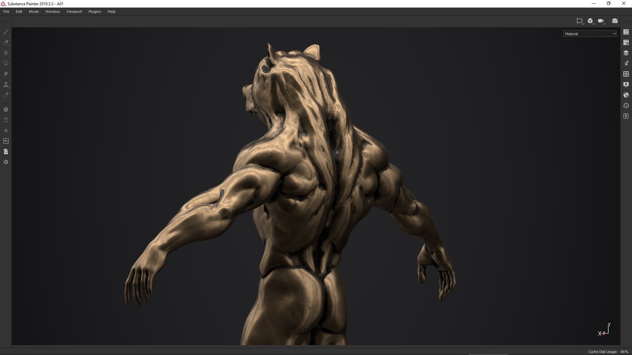Open the Texture Set Settings panel

(x=626, y=42)
